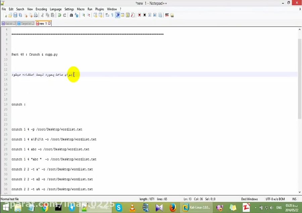
Task: Open the Plugins menu
Action: [x=100, y=9]
